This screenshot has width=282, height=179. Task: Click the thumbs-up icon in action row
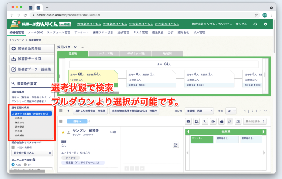click(221, 122)
